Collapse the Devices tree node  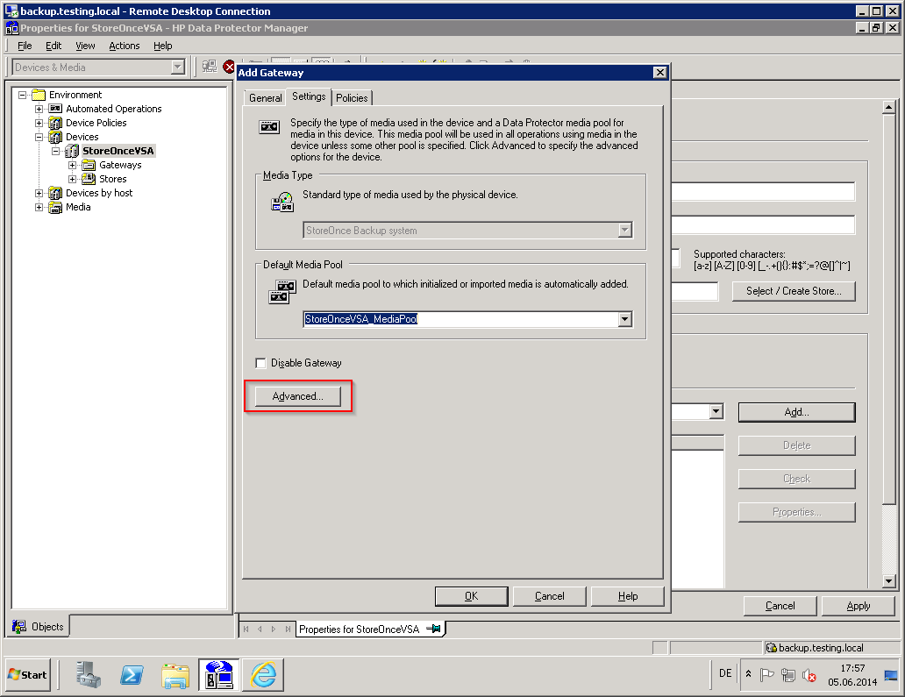[x=39, y=137]
